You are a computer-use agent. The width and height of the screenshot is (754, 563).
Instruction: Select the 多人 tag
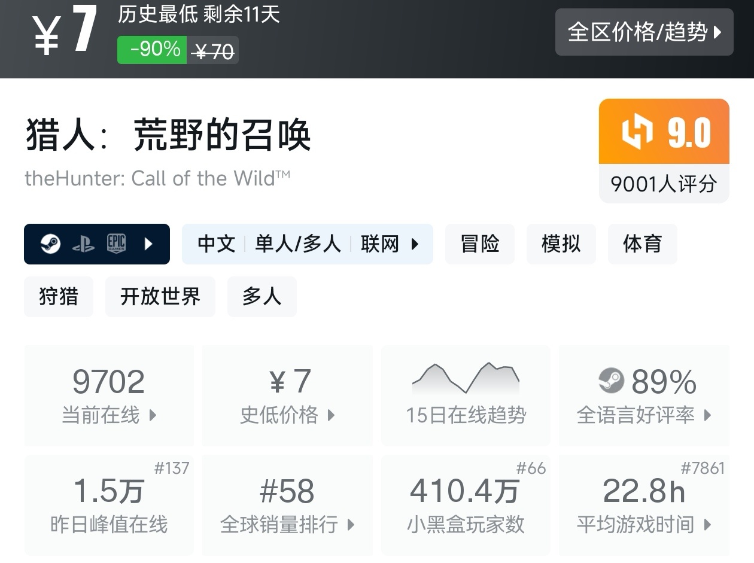point(262,297)
